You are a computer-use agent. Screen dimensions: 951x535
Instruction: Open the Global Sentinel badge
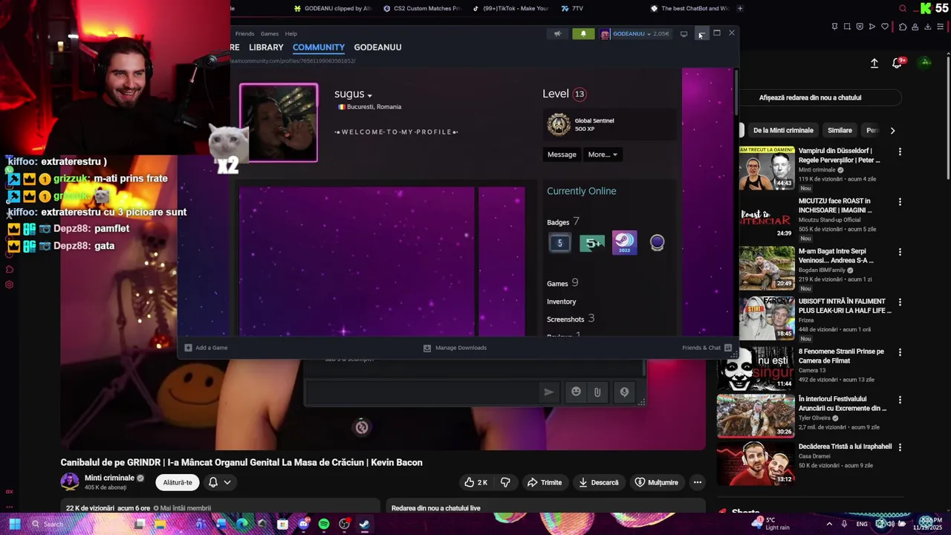pyautogui.click(x=559, y=124)
